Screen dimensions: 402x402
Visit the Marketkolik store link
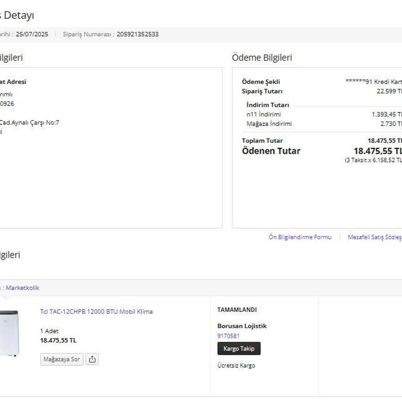point(22,288)
